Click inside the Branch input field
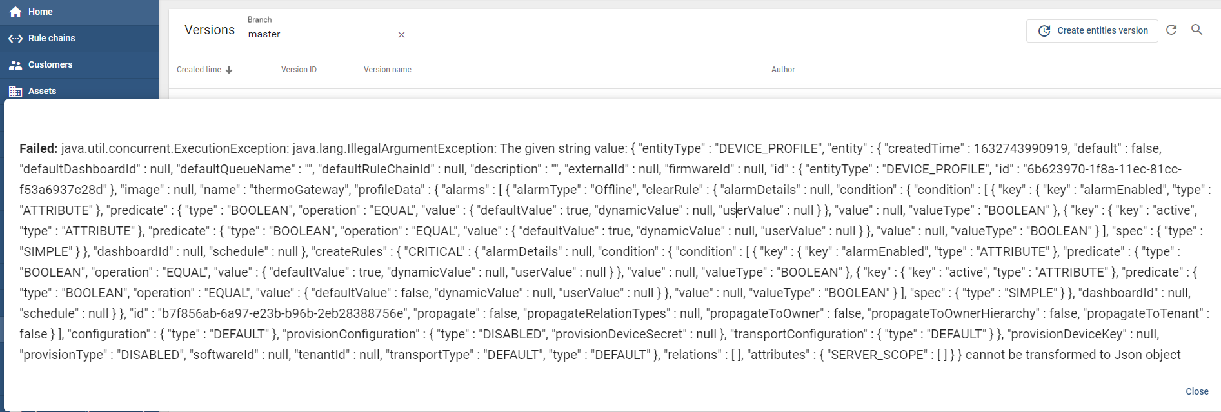This screenshot has width=1221, height=412. pos(316,34)
